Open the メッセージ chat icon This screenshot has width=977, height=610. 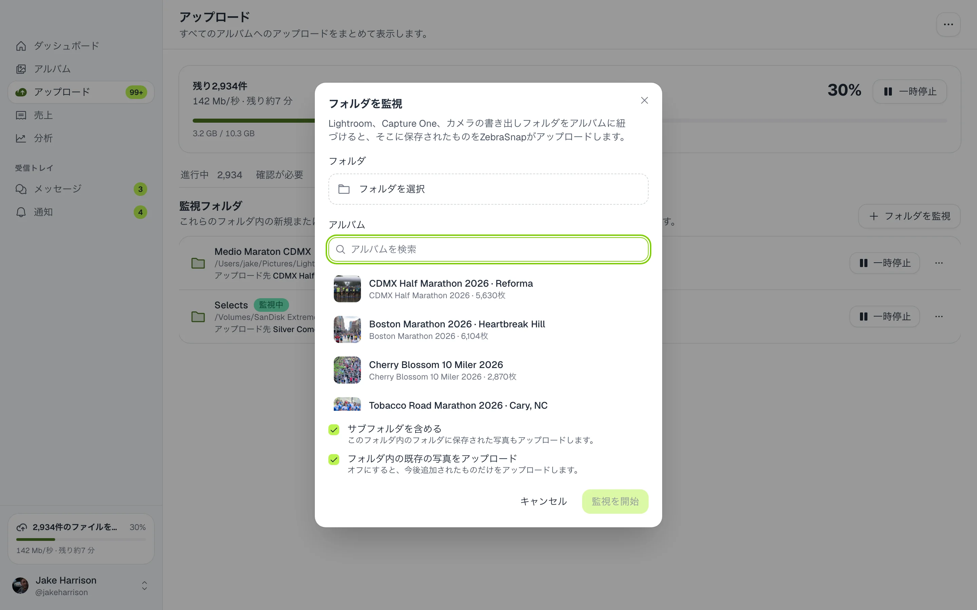click(21, 189)
